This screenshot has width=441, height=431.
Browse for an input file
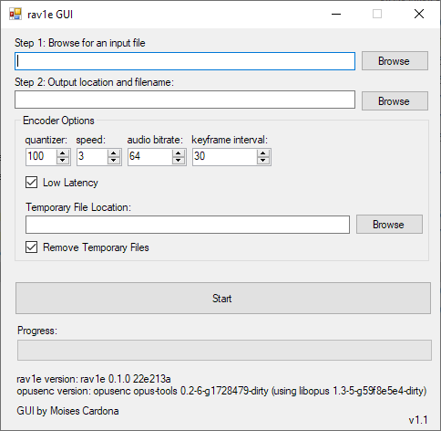[x=395, y=61]
